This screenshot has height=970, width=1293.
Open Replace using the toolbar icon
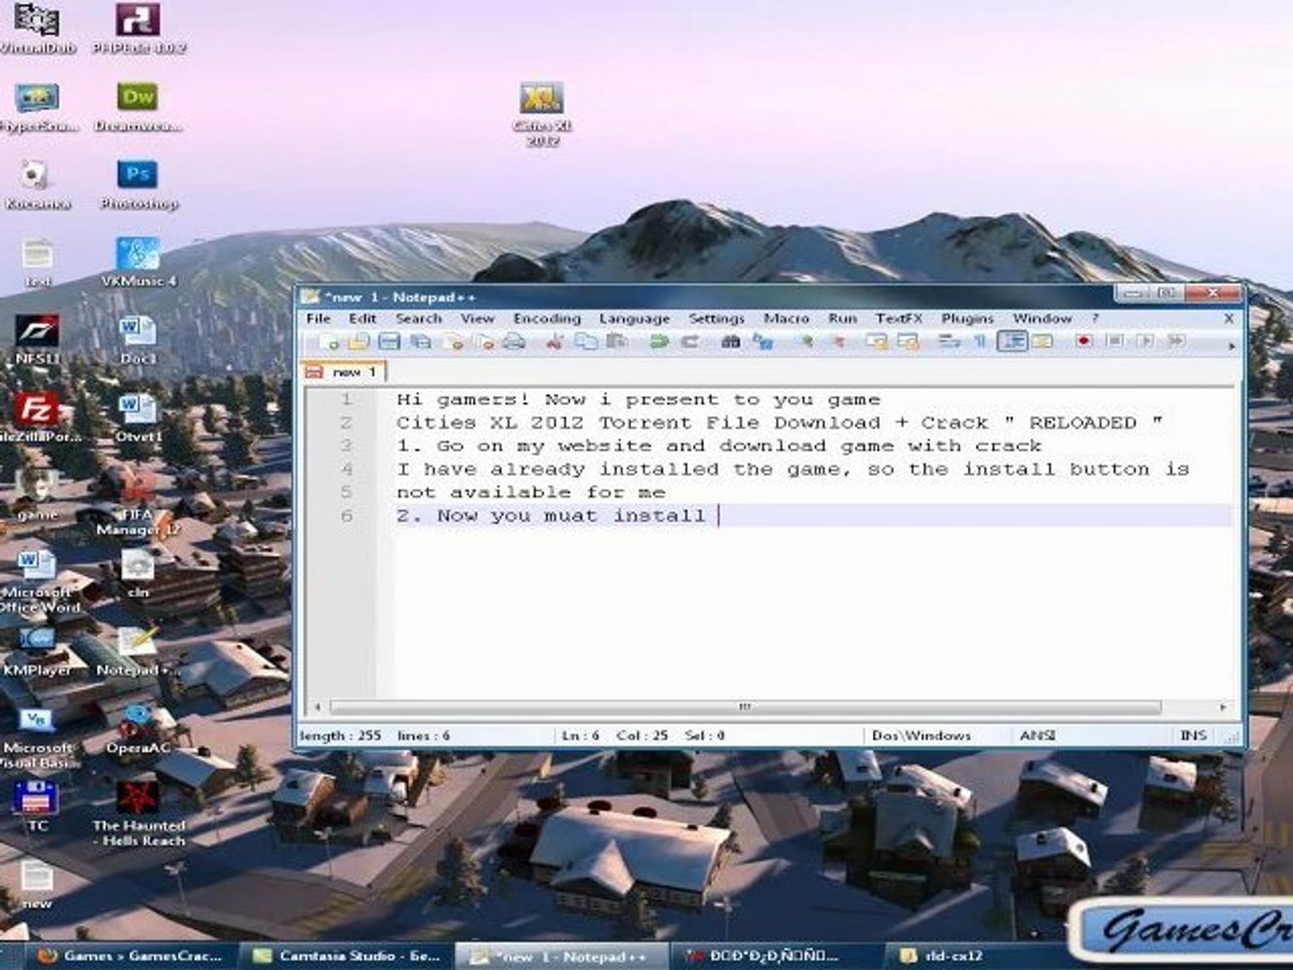[x=762, y=341]
